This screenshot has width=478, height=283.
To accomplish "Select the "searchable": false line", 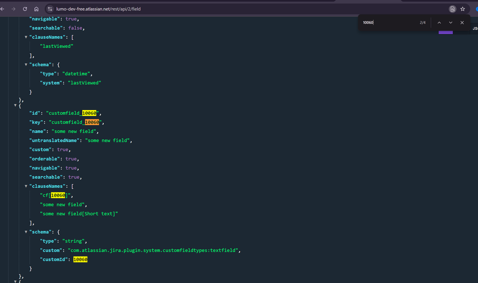I will (x=57, y=28).
